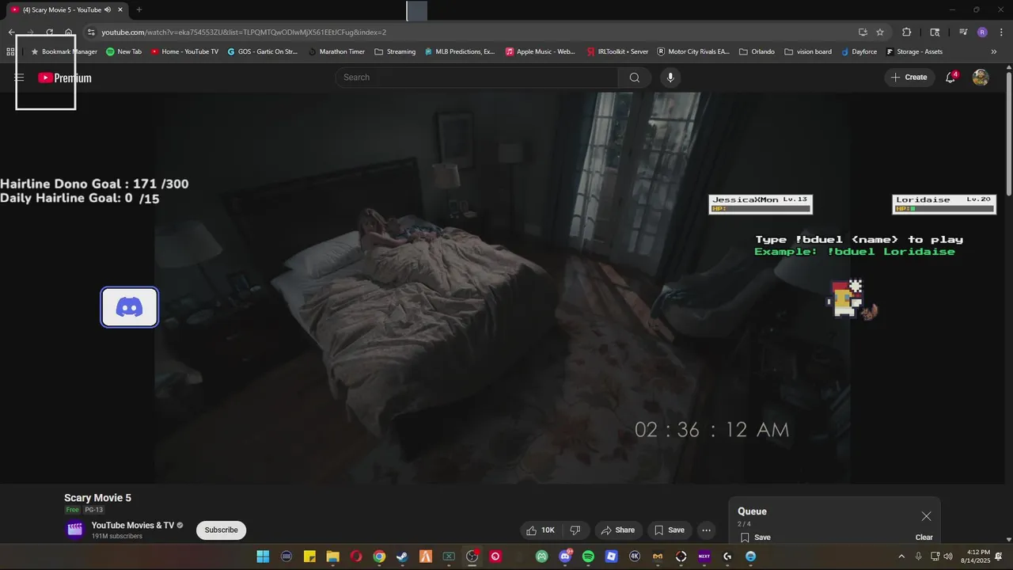Like the video with thumbs up
Screen dimensions: 1013x570
(x=541, y=530)
